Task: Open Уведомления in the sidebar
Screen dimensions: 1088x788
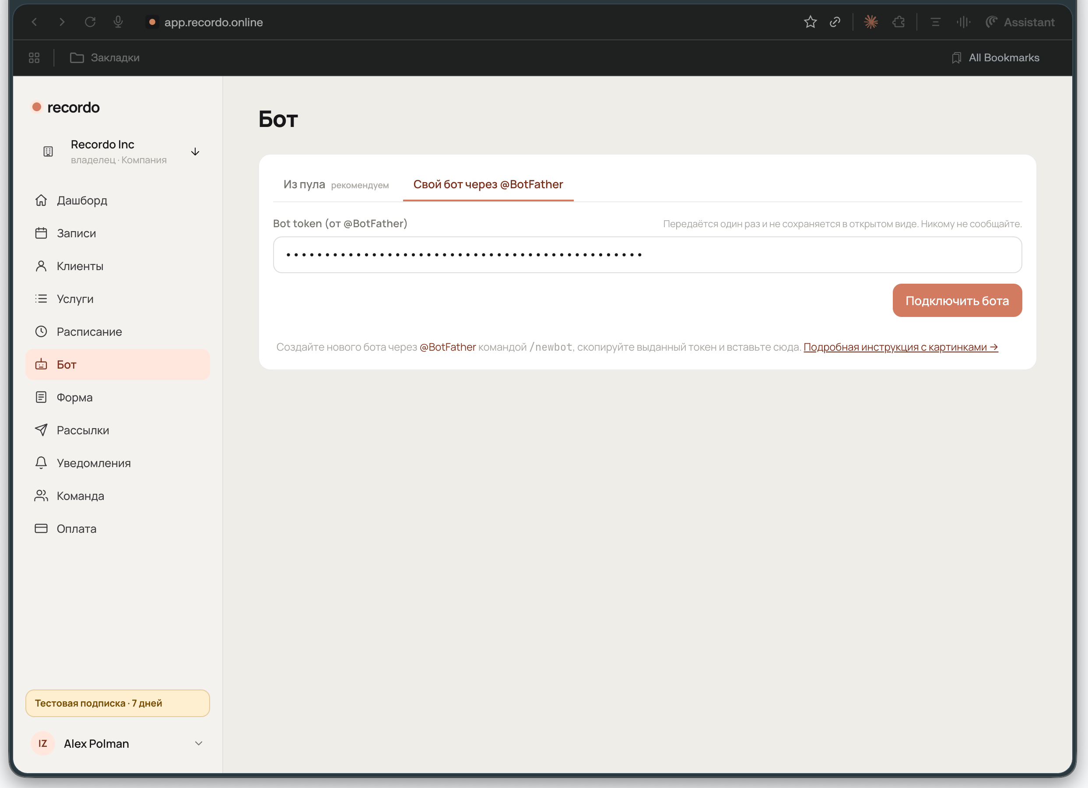Action: coord(118,463)
